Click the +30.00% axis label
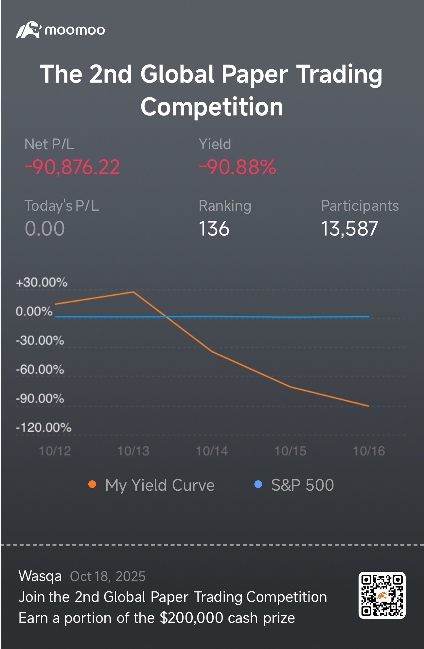This screenshot has height=649, width=424. coord(42,282)
